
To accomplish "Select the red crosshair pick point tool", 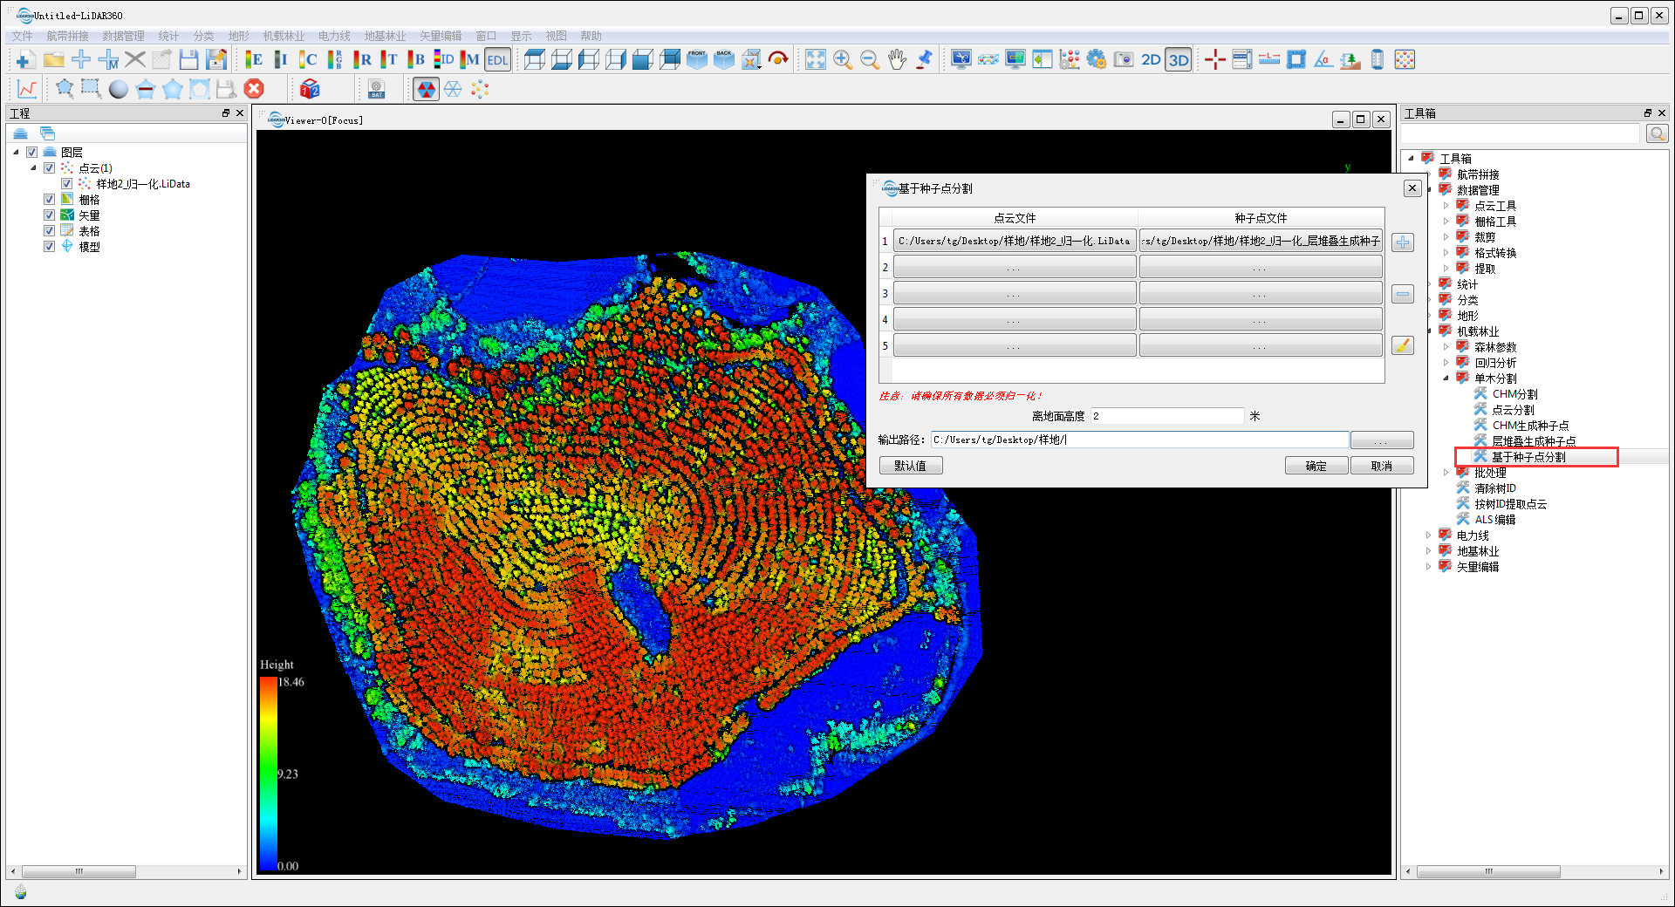I will 1215,59.
